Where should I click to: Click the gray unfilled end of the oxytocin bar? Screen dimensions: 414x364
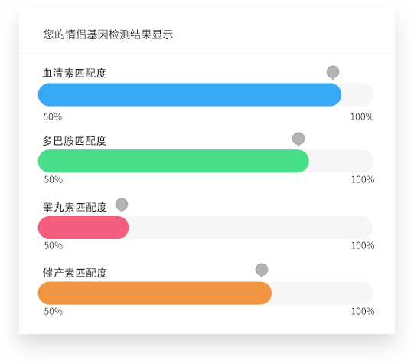coord(322,293)
